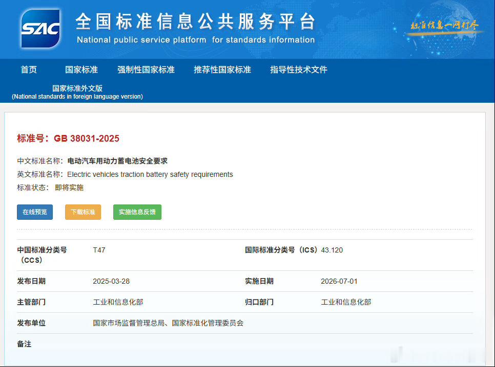Click the SAC logo icon

40,29
